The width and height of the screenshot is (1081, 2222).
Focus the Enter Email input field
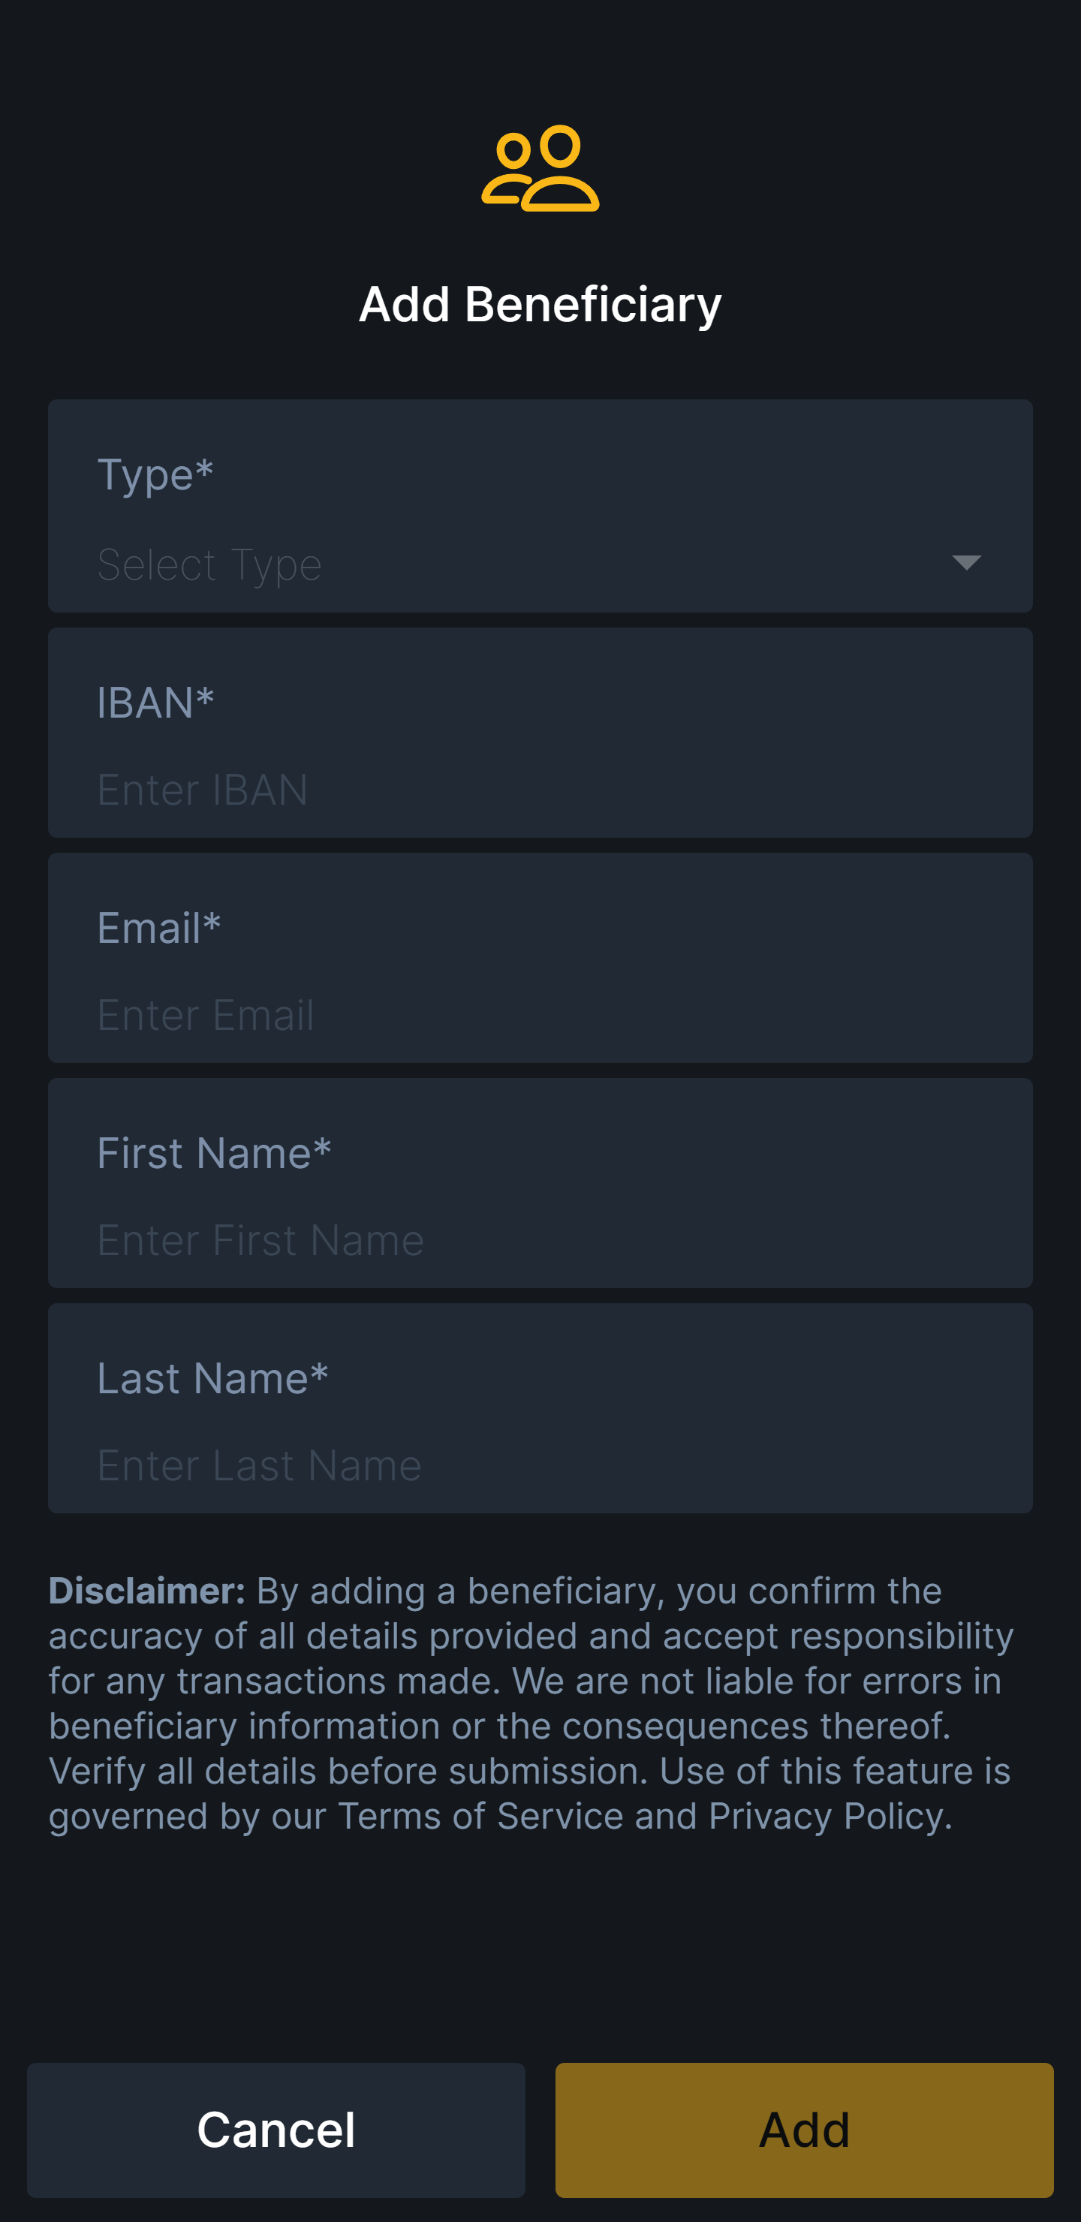point(518,1015)
